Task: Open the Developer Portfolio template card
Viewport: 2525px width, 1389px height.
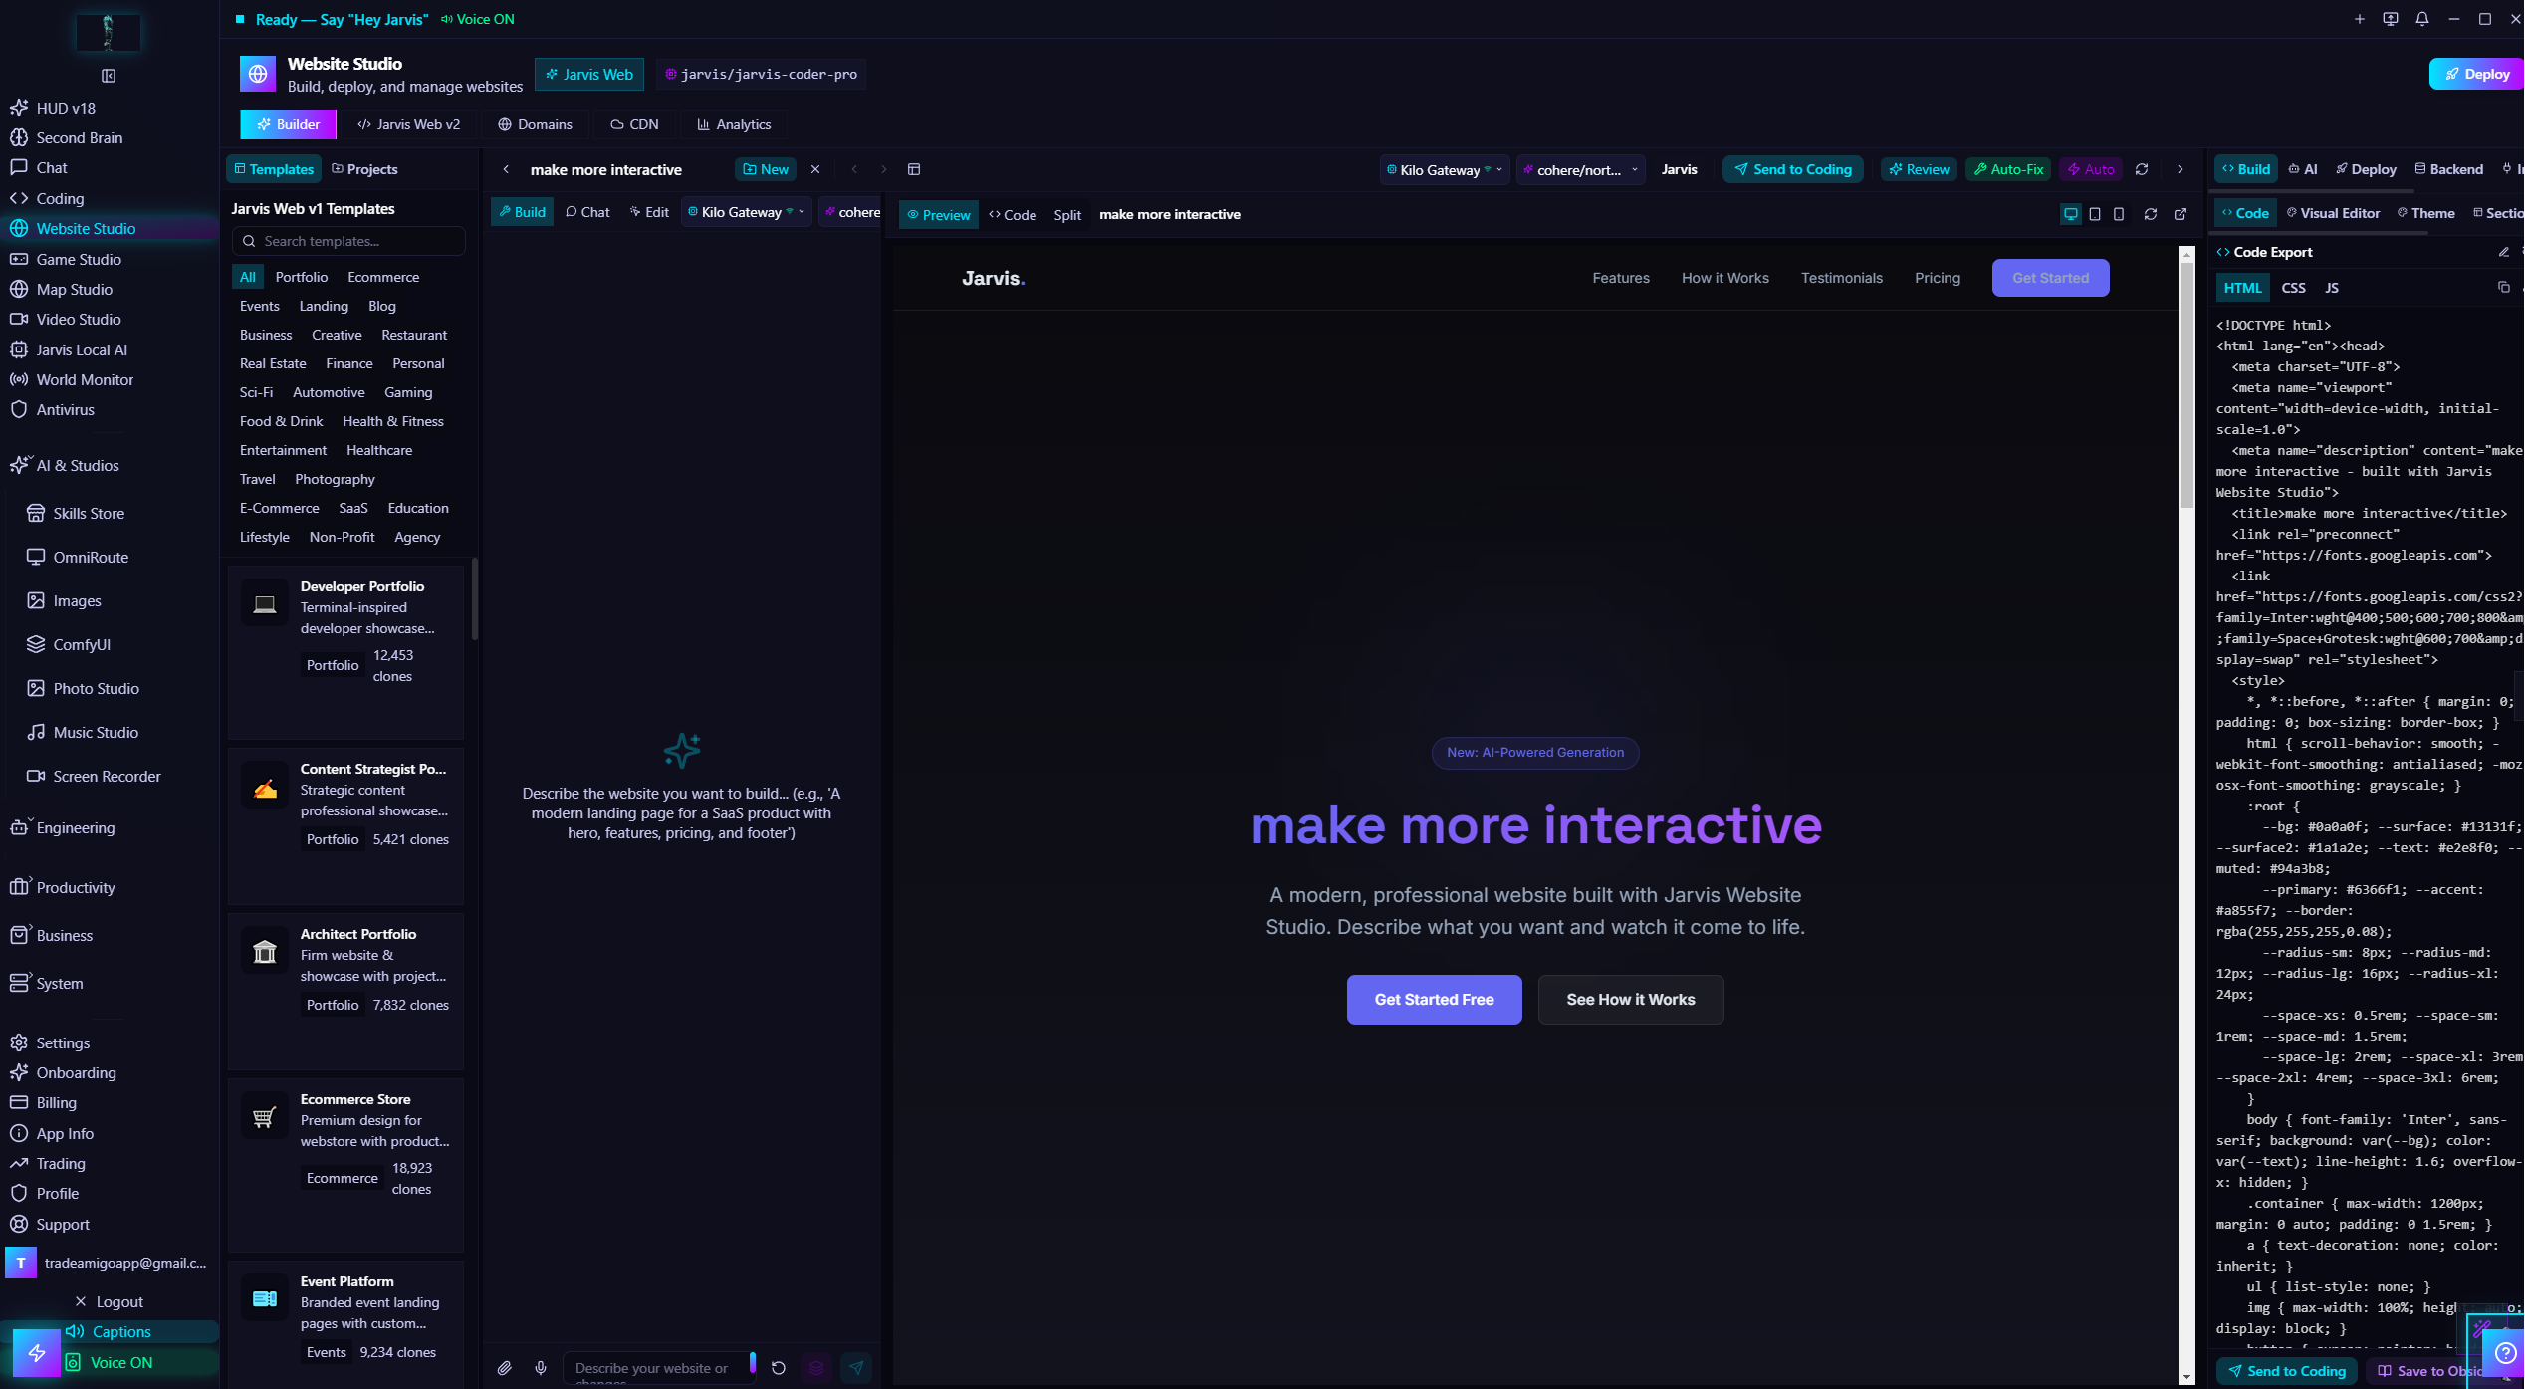Action: coord(345,651)
